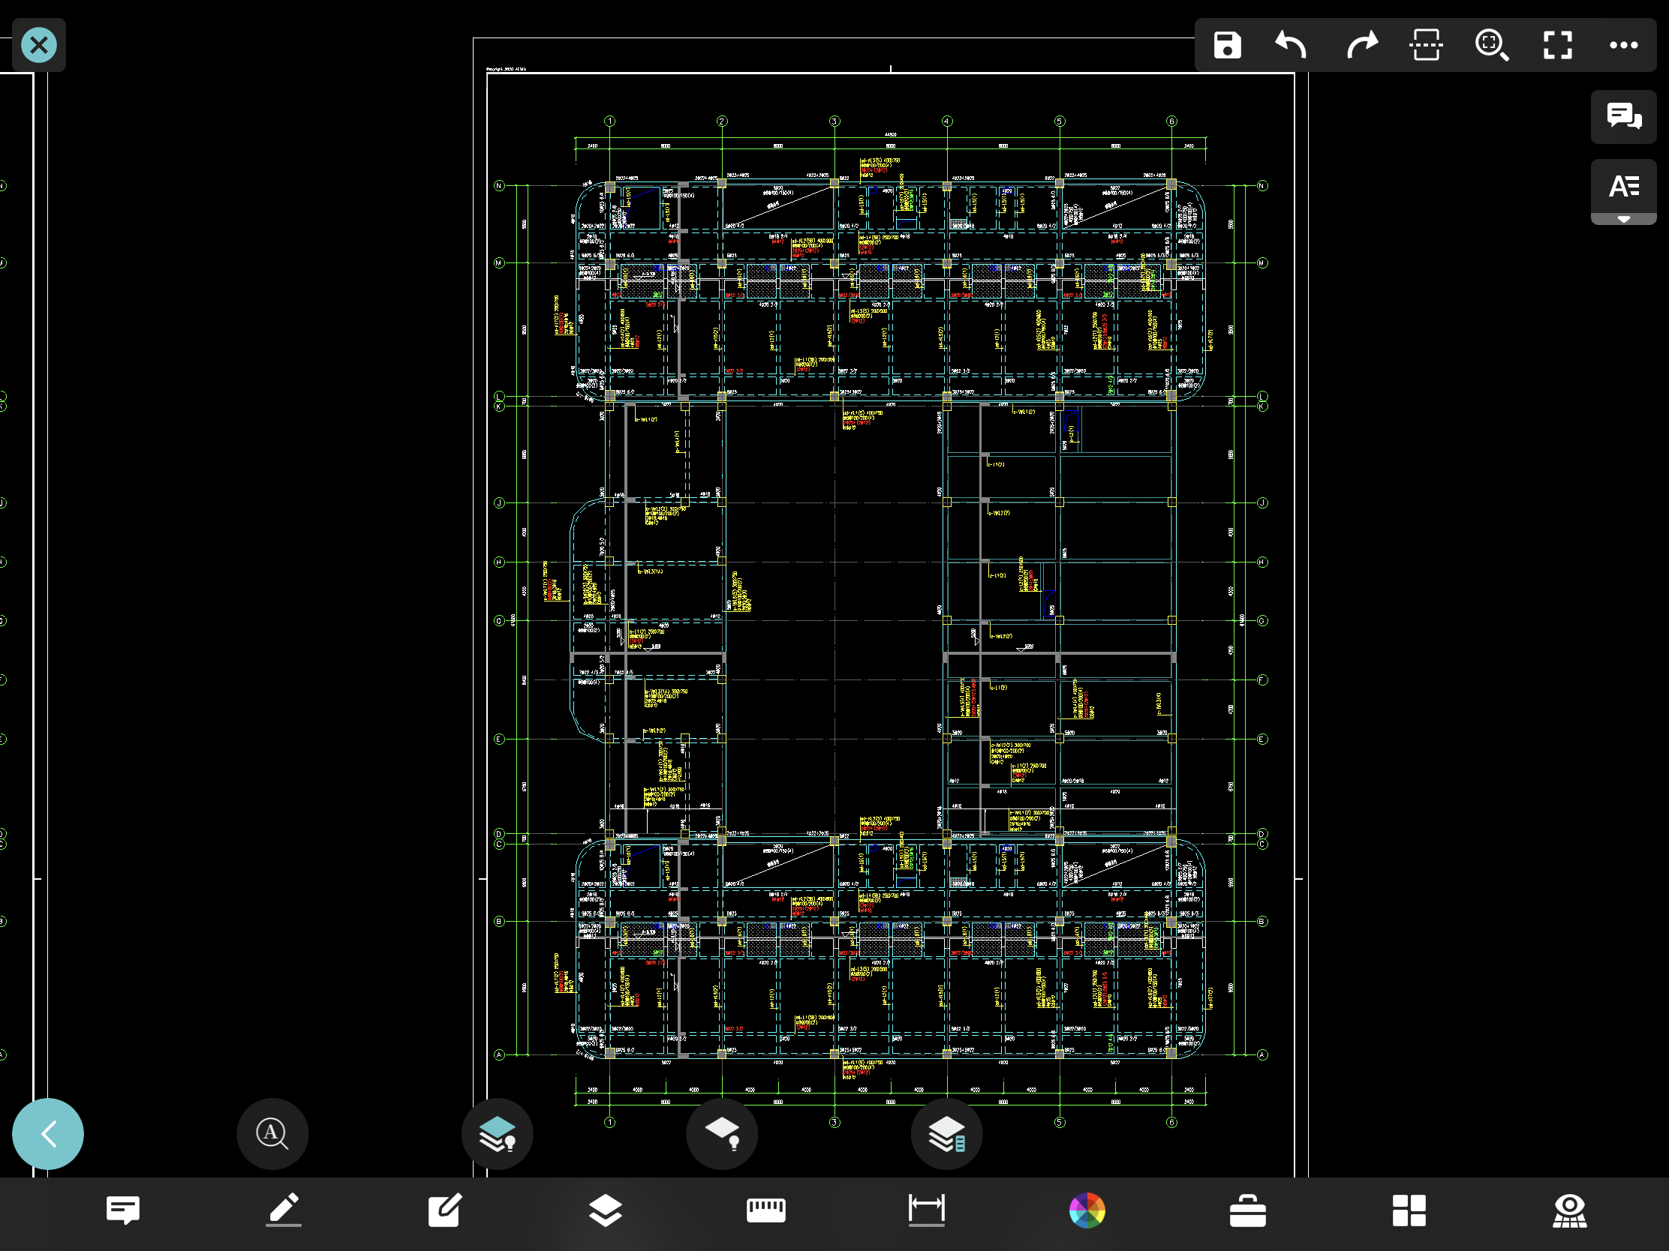Expand the text style panel arrow
Screen dimensions: 1669x1251
(x=1624, y=220)
